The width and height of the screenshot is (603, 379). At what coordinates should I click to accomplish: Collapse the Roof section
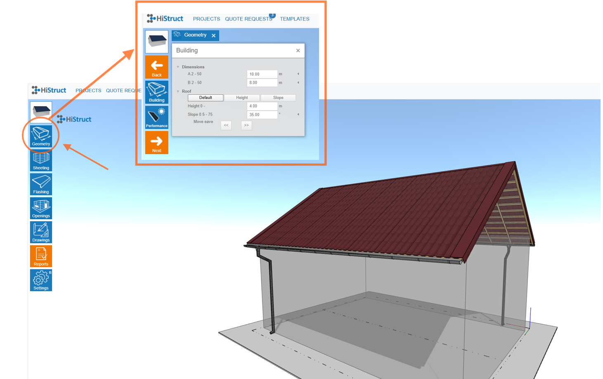(x=178, y=91)
